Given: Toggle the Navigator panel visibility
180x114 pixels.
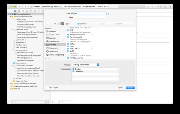Looking at the screenshot, I should pyautogui.click(x=161, y=7).
